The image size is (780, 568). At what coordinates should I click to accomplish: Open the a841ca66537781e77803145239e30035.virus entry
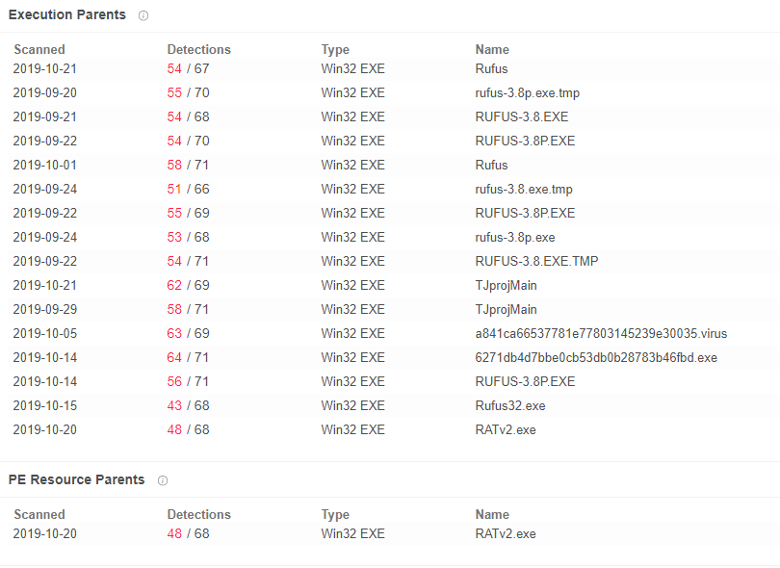(601, 333)
